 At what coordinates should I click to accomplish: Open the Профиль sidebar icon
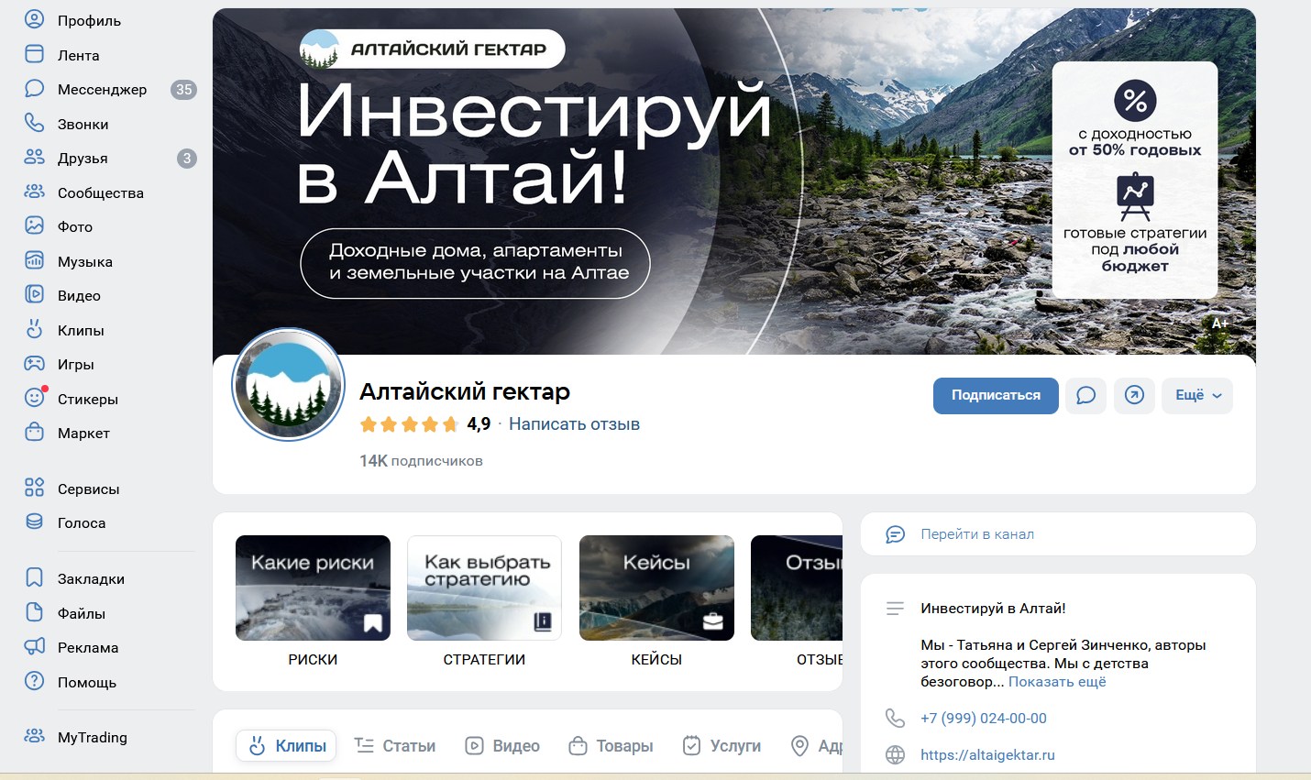(34, 19)
